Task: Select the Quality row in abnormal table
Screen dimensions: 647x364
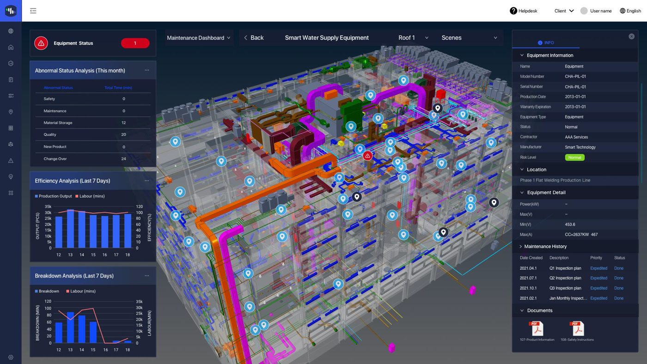Action: click(93, 135)
